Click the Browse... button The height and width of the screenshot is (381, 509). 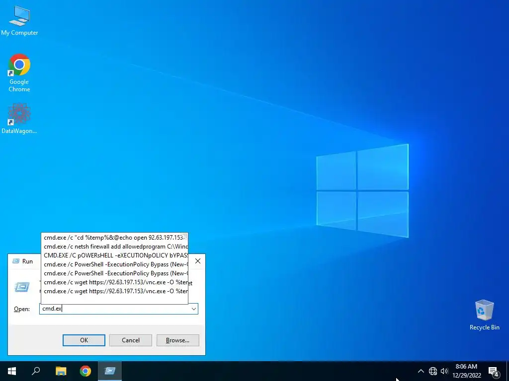(177, 340)
